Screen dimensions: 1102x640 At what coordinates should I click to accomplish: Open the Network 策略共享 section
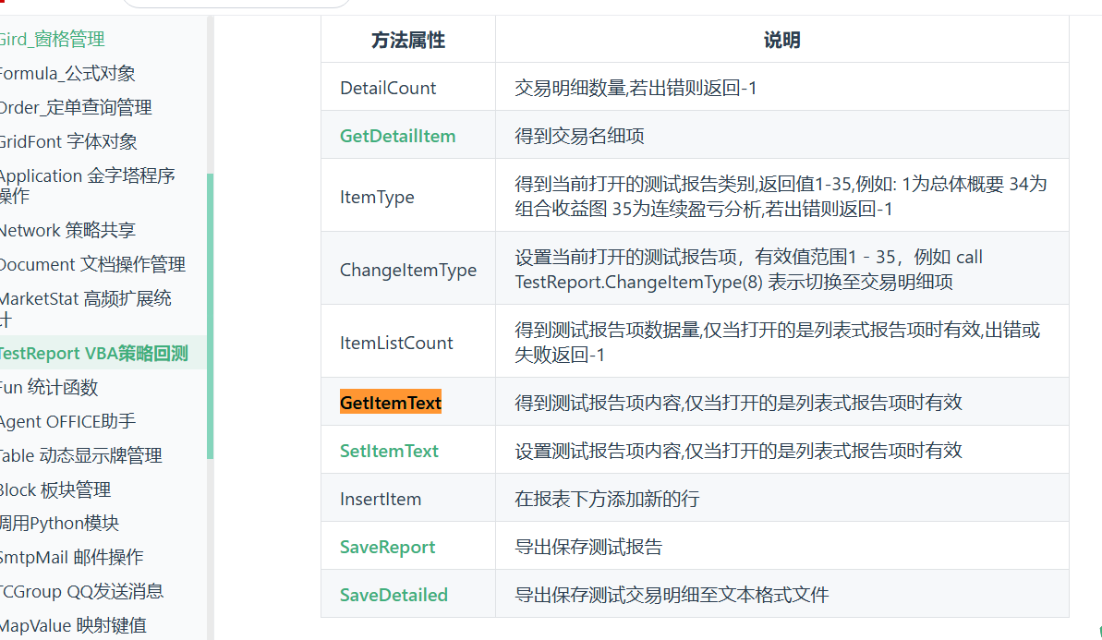tap(67, 230)
